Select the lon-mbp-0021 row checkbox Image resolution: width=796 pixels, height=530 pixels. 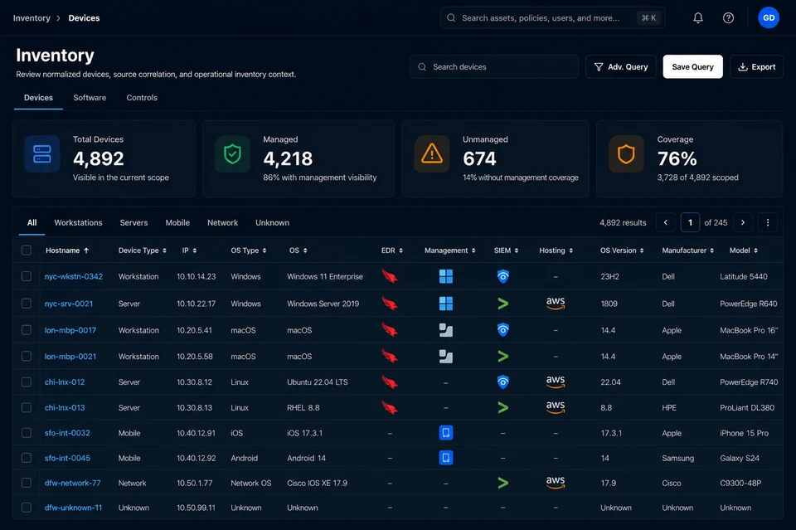27,357
